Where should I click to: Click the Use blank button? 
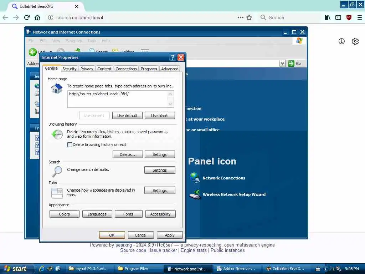click(159, 116)
